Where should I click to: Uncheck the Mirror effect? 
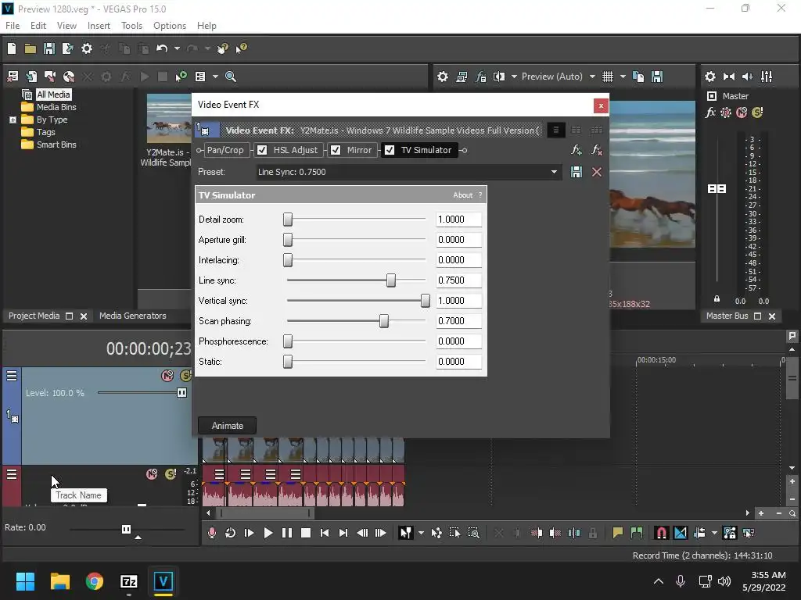point(336,150)
